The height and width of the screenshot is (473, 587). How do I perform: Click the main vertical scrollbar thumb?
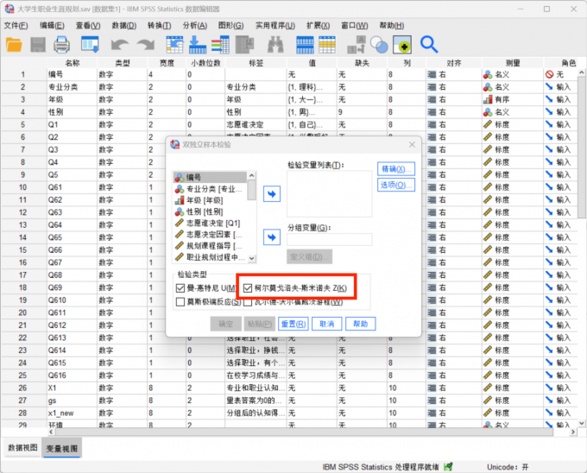click(x=581, y=147)
